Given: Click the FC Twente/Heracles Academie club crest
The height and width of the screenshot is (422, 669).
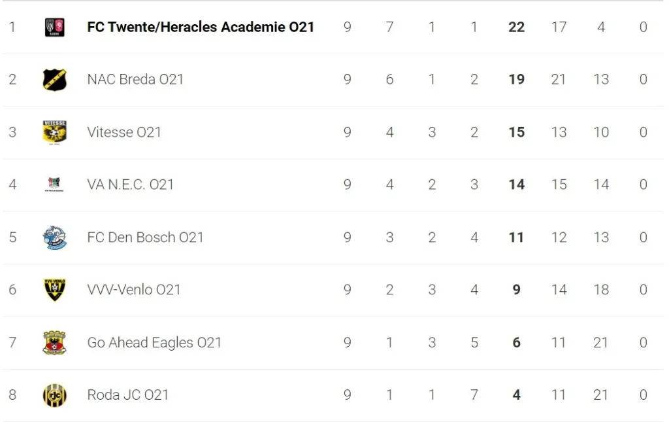Looking at the screenshot, I should coord(55,27).
